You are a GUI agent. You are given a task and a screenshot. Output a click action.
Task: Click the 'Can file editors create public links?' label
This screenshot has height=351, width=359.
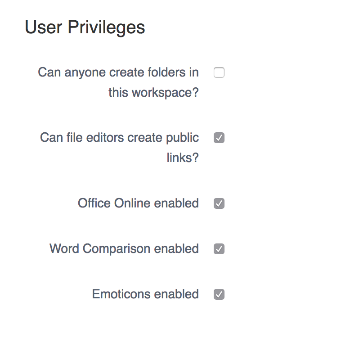pos(119,148)
